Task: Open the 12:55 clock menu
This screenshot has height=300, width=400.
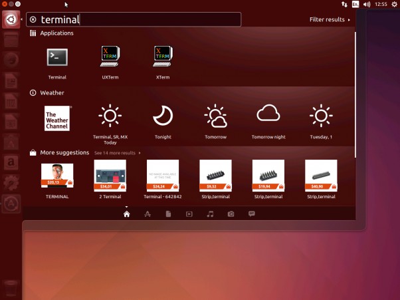Action: click(381, 5)
